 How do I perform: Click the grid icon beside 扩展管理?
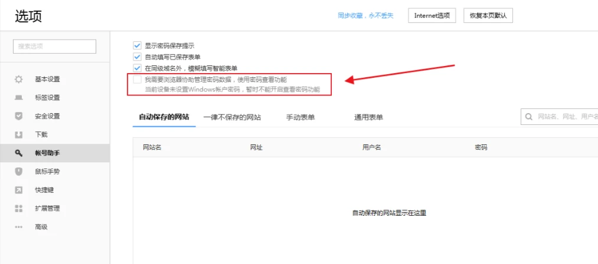coord(19,209)
